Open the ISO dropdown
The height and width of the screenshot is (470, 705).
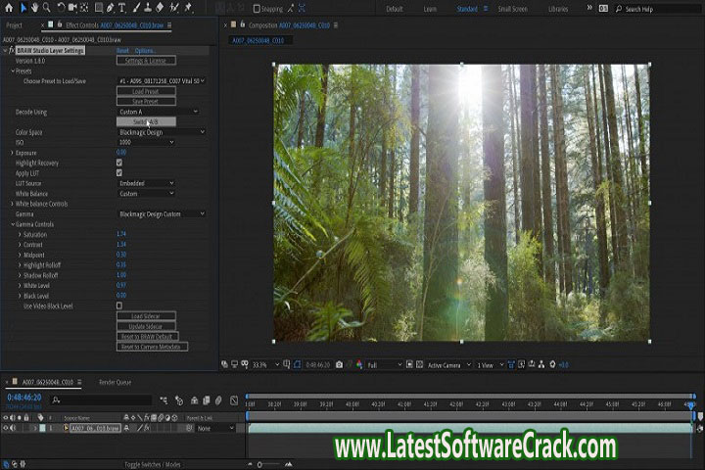click(x=146, y=142)
